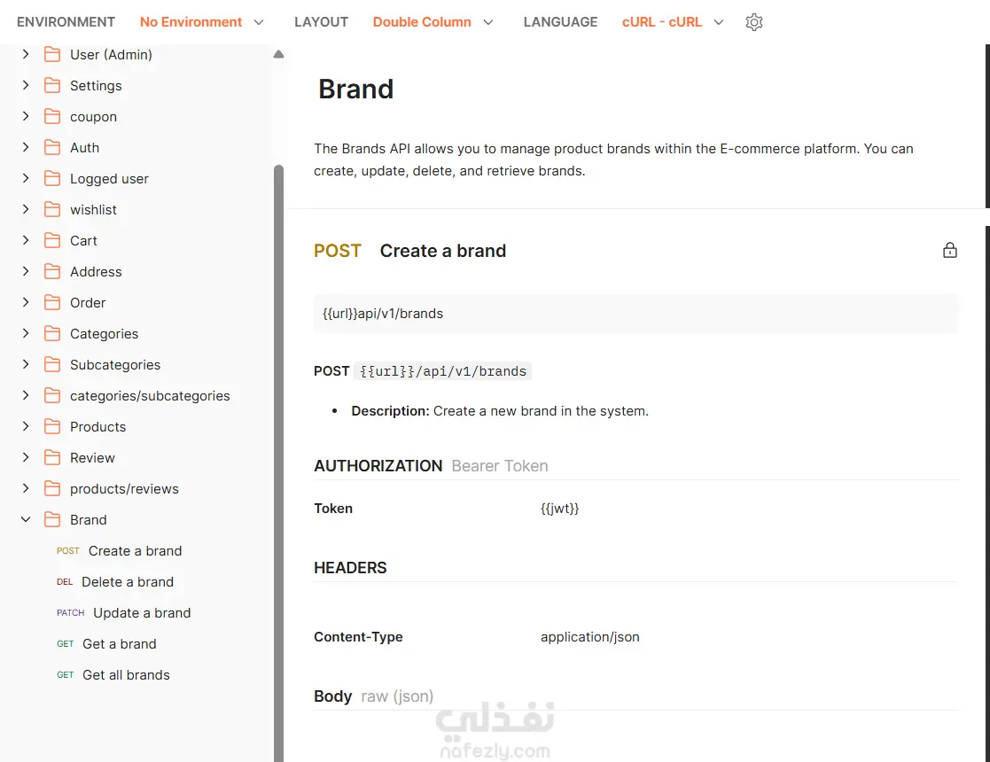Click the Cart folder icon
This screenshot has width=990, height=762.
click(x=52, y=241)
